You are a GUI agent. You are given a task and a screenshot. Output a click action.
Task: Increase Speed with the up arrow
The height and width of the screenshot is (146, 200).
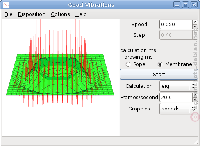coord(195,22)
